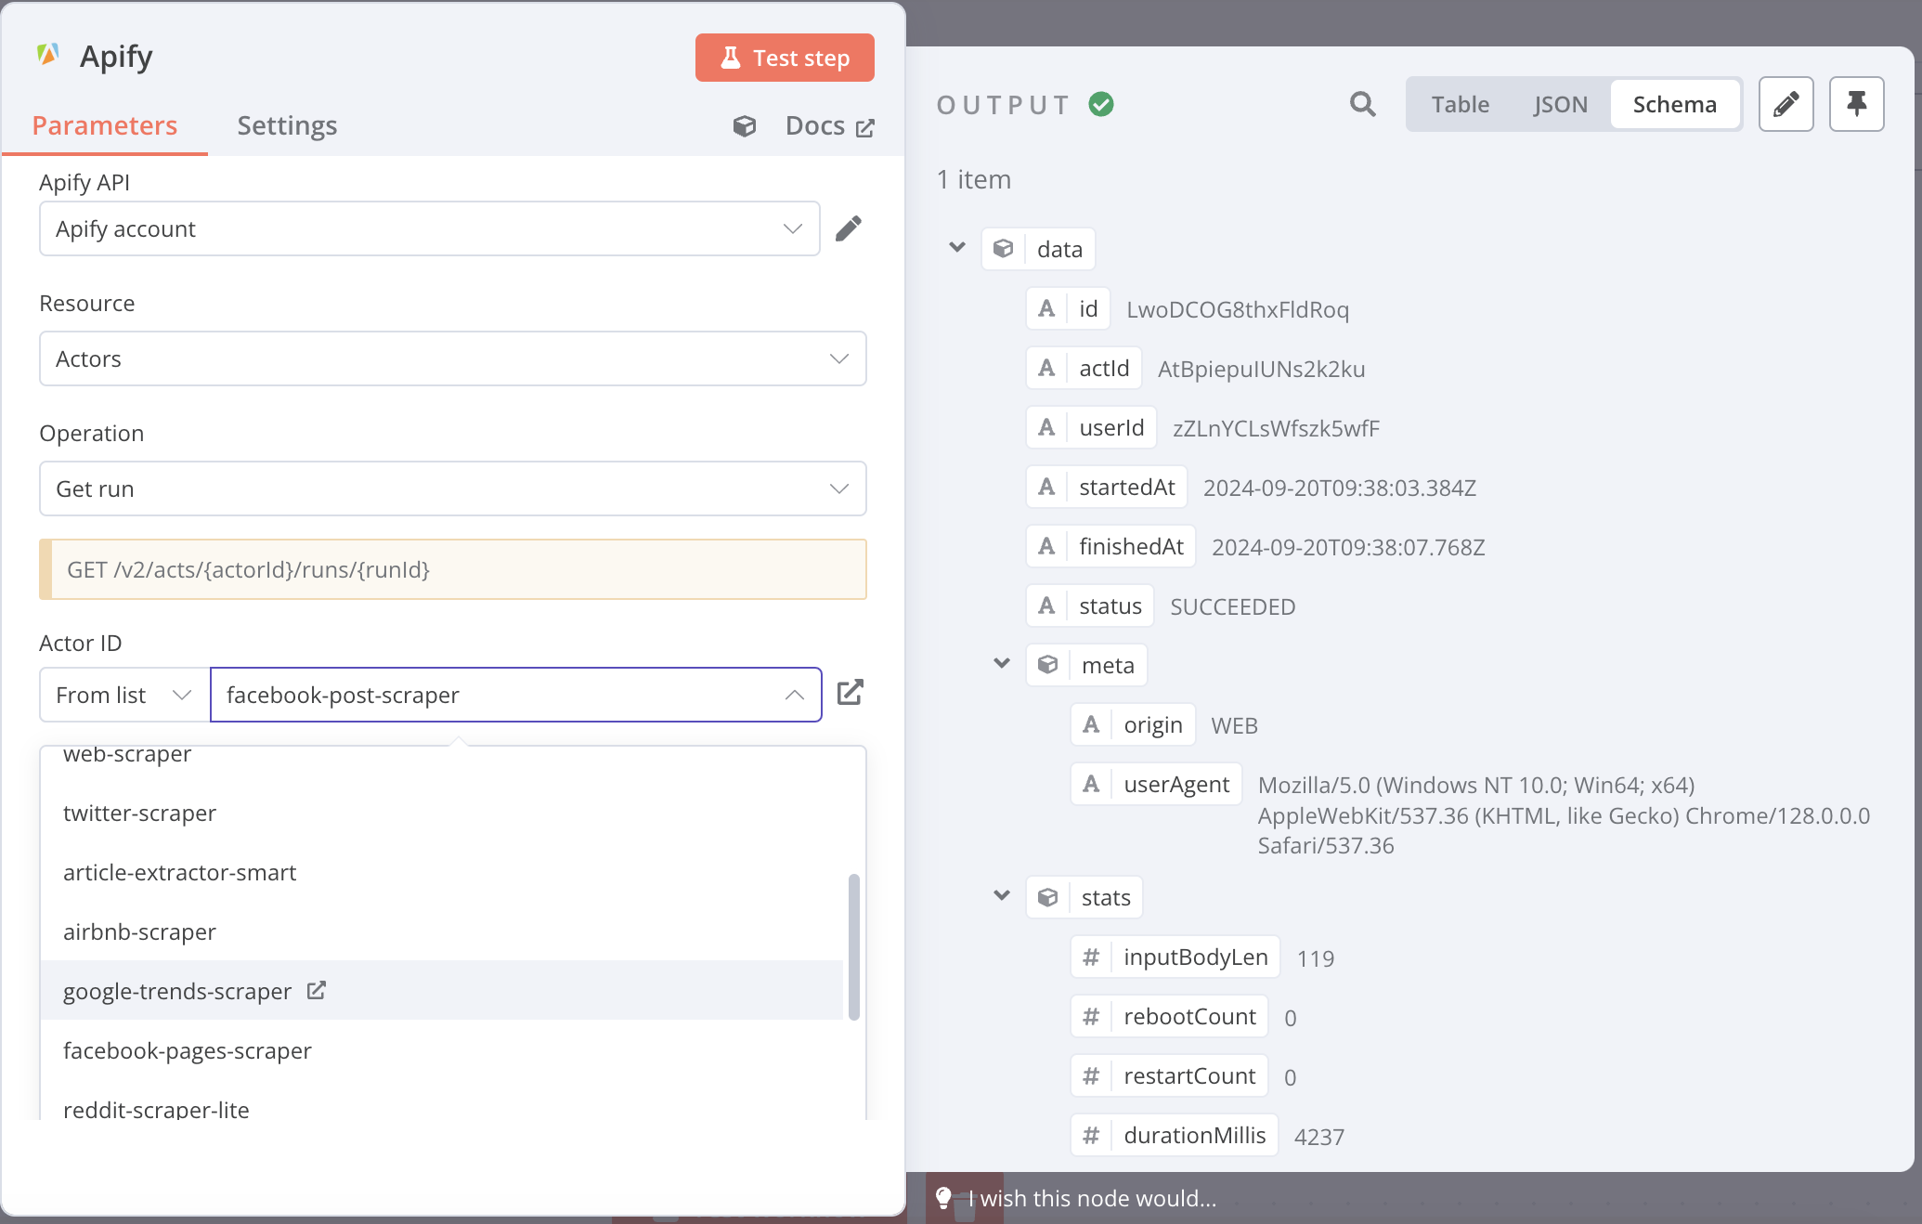Select facebook-pages-scraper from actor list
Screen dimensions: 1922x1224
click(x=188, y=1050)
